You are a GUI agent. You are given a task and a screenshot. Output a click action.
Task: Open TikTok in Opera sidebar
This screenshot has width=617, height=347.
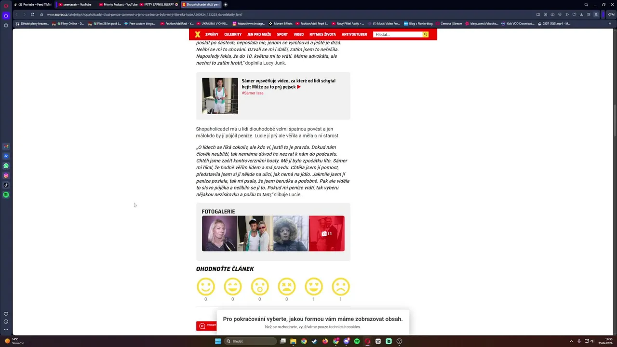(6, 185)
